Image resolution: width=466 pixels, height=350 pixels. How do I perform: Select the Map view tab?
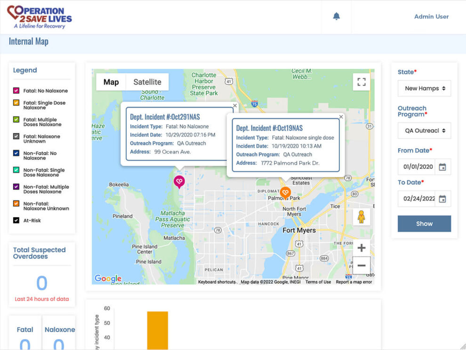pyautogui.click(x=111, y=82)
